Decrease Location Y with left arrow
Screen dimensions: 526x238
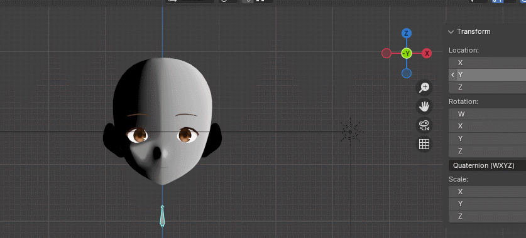click(452, 75)
